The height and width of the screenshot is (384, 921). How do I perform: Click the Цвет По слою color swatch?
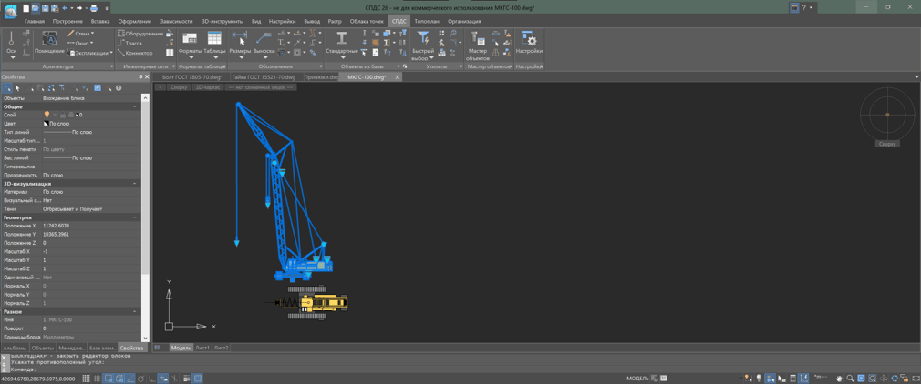pyautogui.click(x=47, y=125)
